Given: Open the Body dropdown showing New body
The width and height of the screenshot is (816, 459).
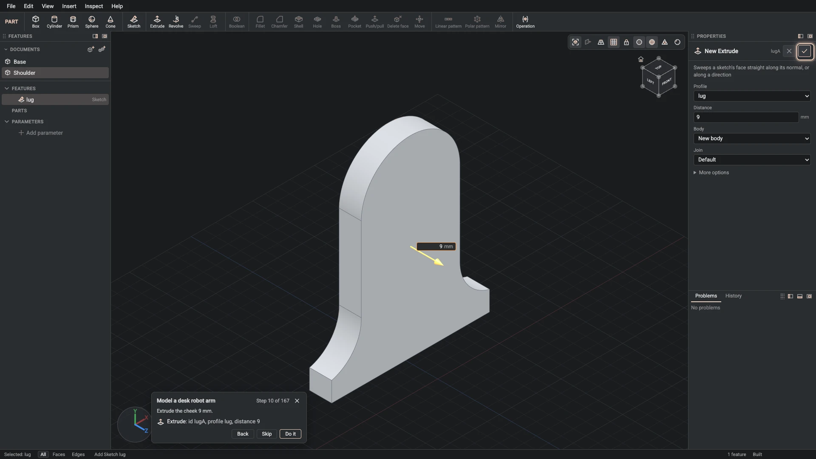Looking at the screenshot, I should point(752,139).
